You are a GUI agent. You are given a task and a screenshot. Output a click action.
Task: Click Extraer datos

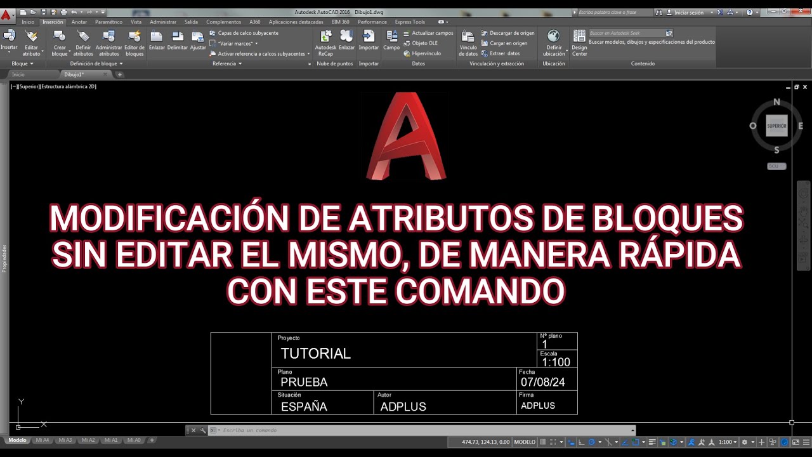[501, 53]
